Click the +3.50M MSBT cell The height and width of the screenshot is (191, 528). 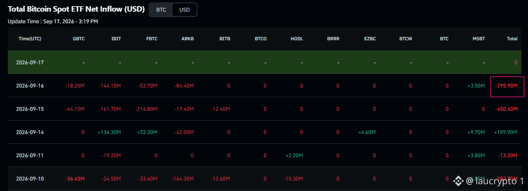pyautogui.click(x=476, y=86)
